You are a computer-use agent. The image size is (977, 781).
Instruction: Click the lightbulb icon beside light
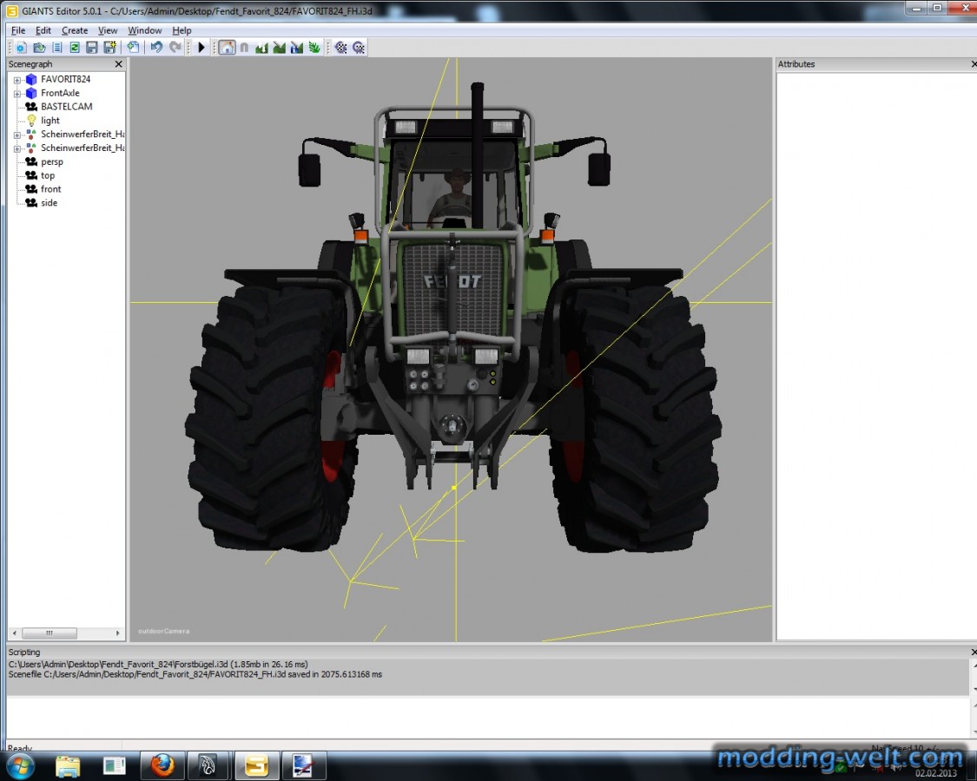coord(31,121)
